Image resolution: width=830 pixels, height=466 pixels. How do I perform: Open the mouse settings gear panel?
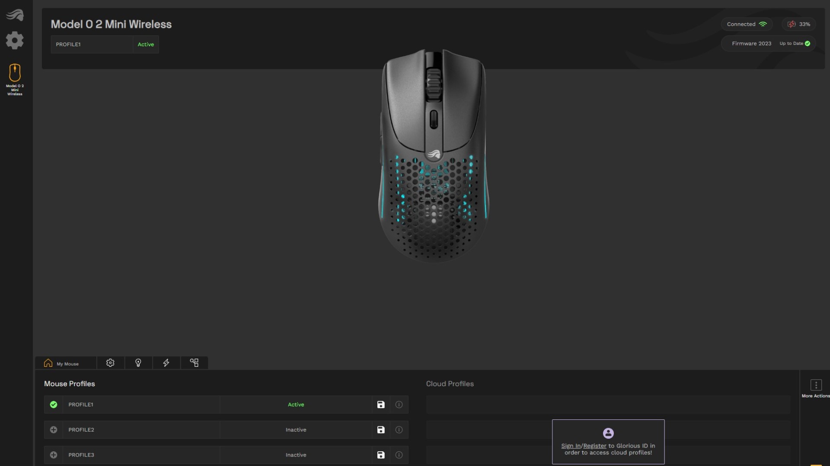(x=110, y=362)
